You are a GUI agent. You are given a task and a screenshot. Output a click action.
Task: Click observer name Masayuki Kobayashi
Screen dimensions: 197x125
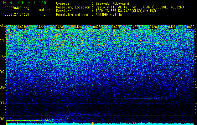pyautogui.click(x=112, y=3)
